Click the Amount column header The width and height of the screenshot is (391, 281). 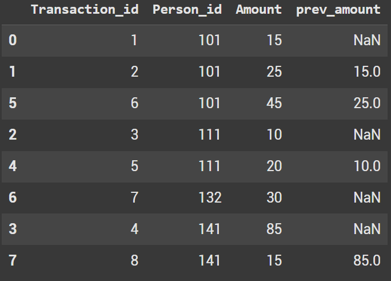[259, 10]
